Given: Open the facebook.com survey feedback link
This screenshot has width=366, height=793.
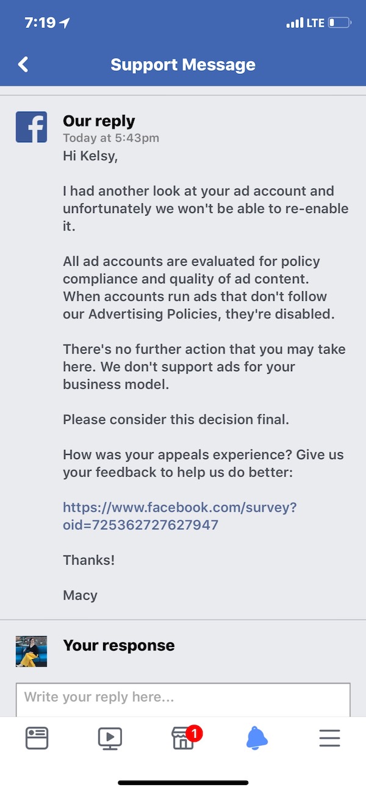Looking at the screenshot, I should pos(179,516).
